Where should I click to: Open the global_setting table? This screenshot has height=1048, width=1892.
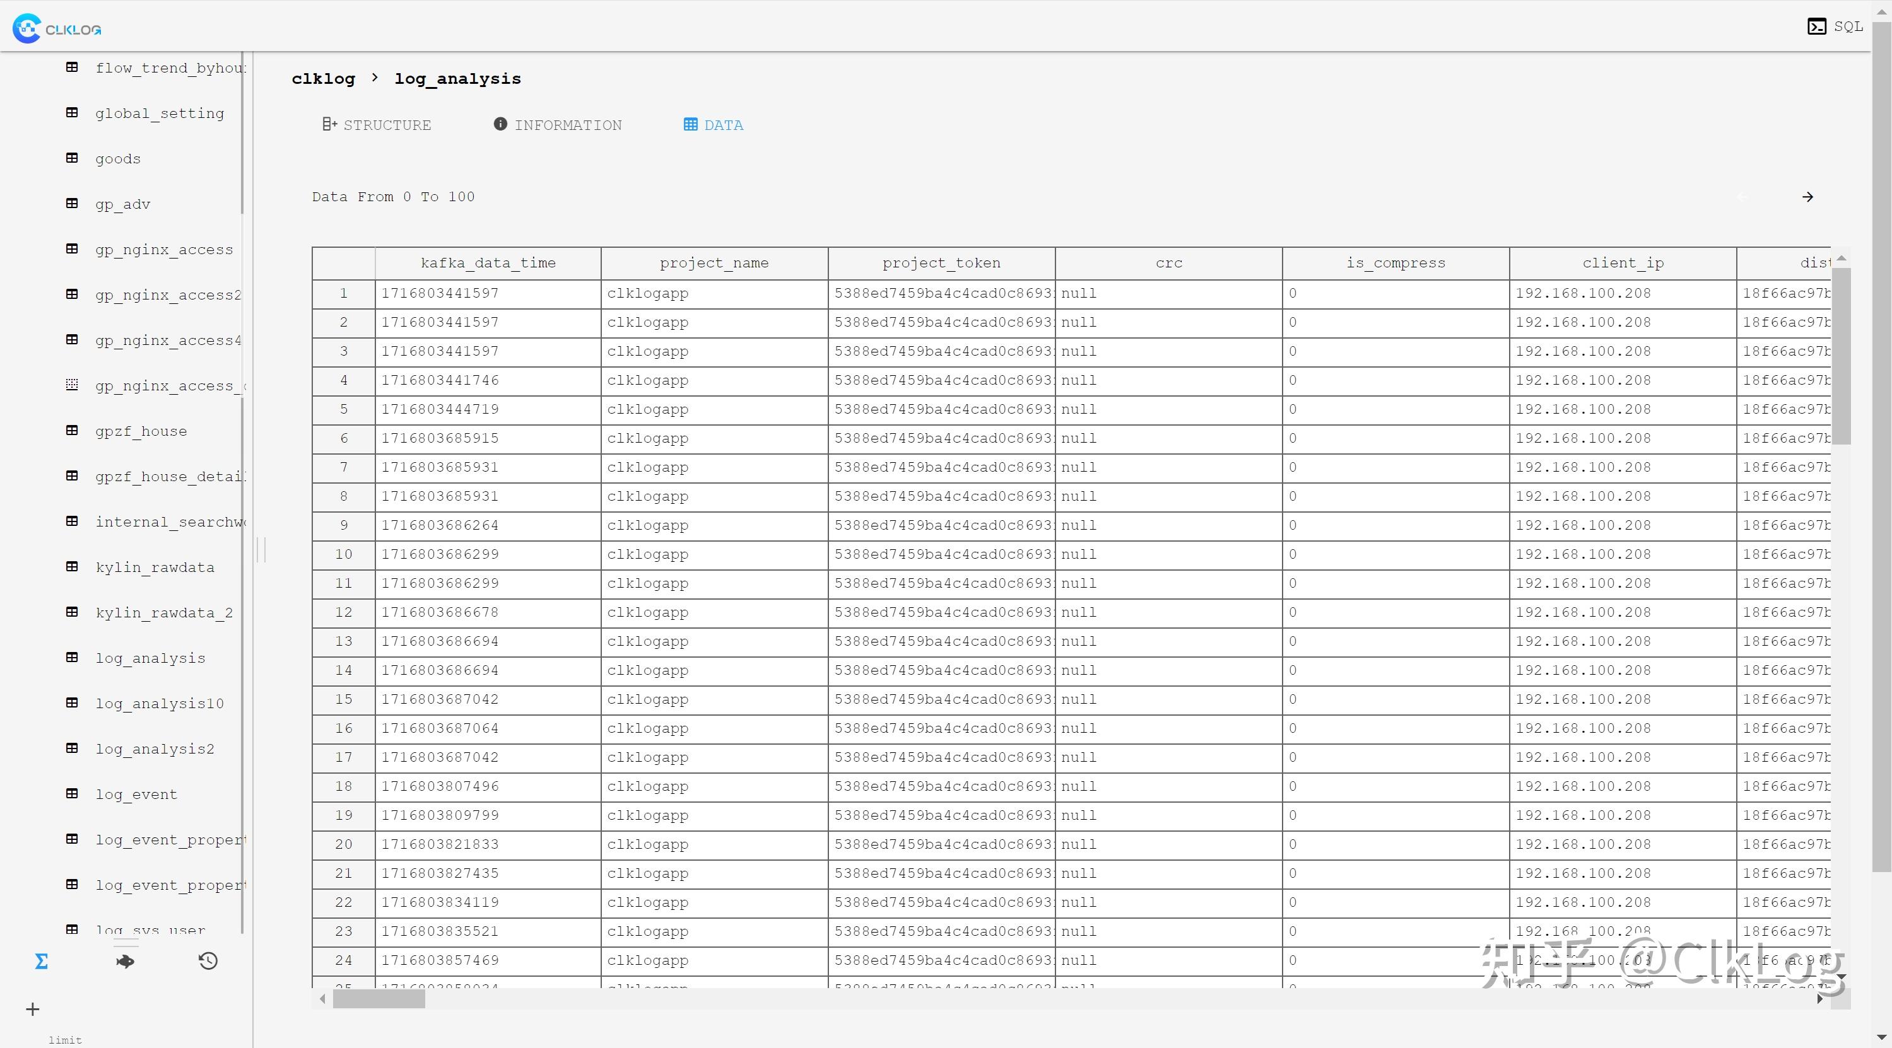click(x=160, y=113)
